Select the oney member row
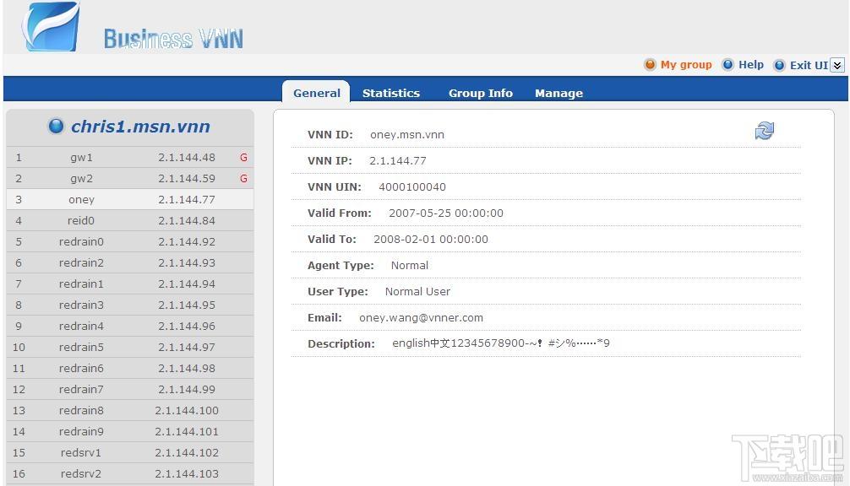The width and height of the screenshot is (850, 486). pos(130,200)
